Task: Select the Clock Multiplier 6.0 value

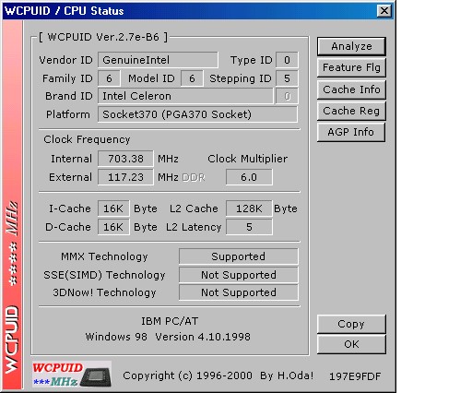Action: (249, 177)
